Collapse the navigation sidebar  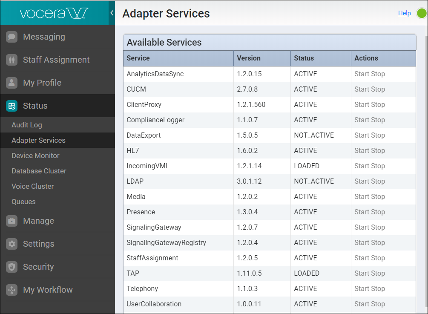[112, 13]
